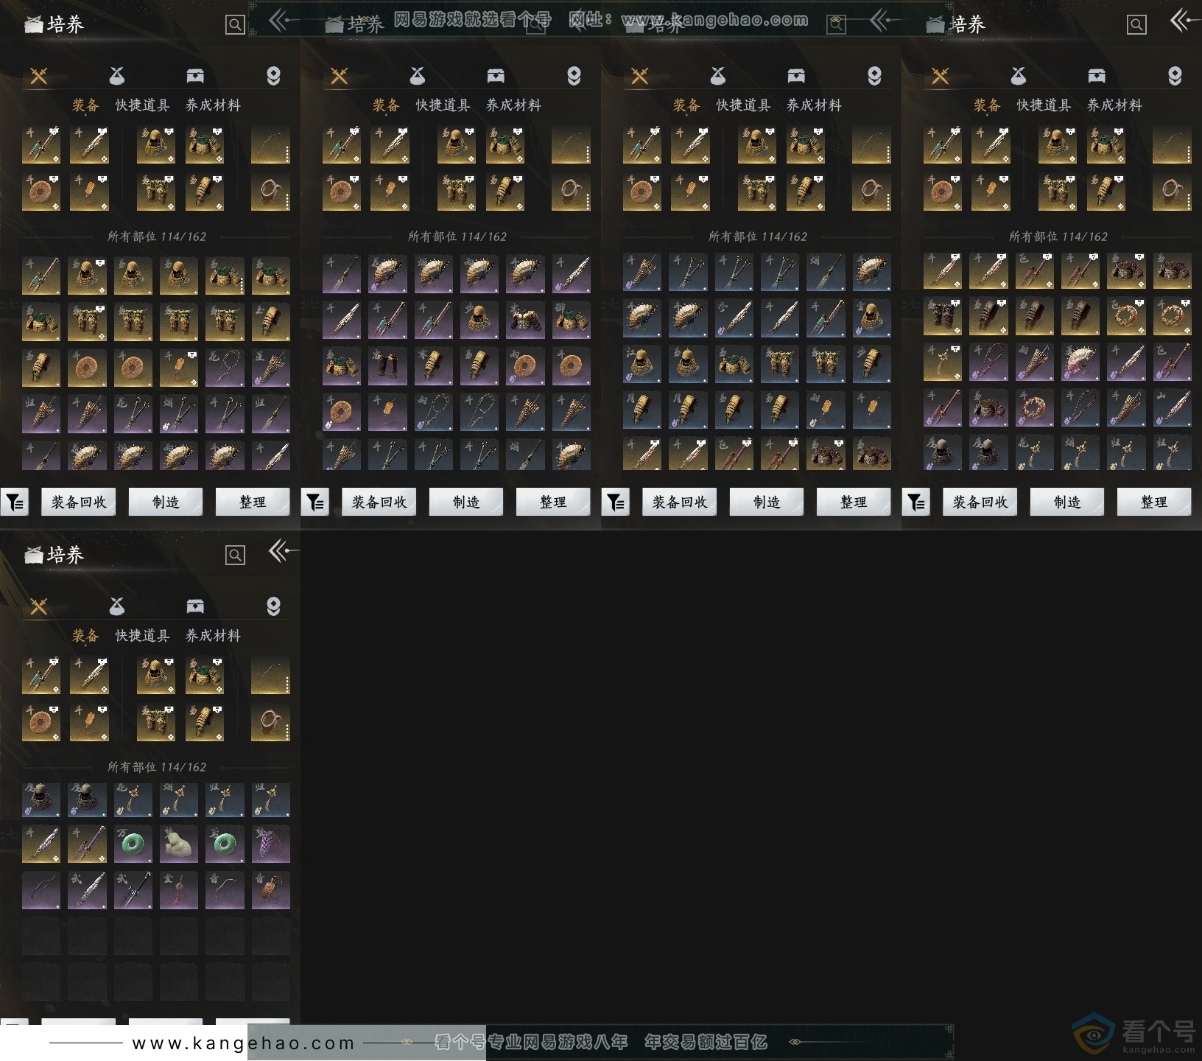Open filter icon beside third panel's 装备回收

point(616,503)
